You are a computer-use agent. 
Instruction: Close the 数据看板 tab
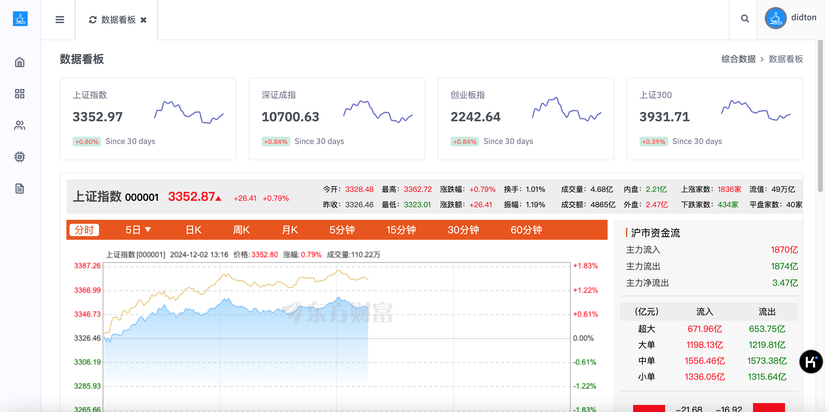144,20
